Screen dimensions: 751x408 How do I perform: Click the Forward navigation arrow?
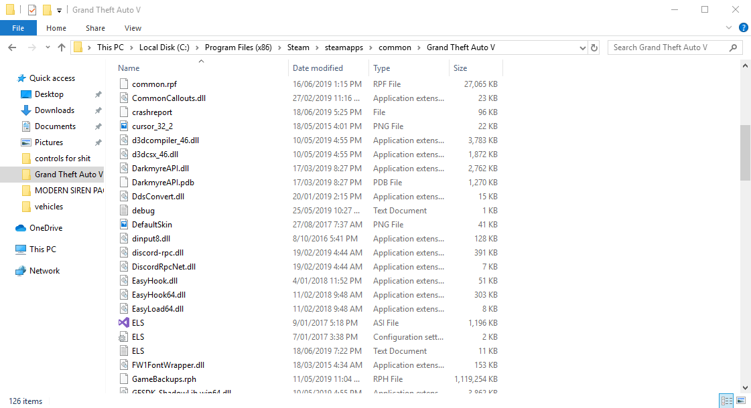pos(31,47)
